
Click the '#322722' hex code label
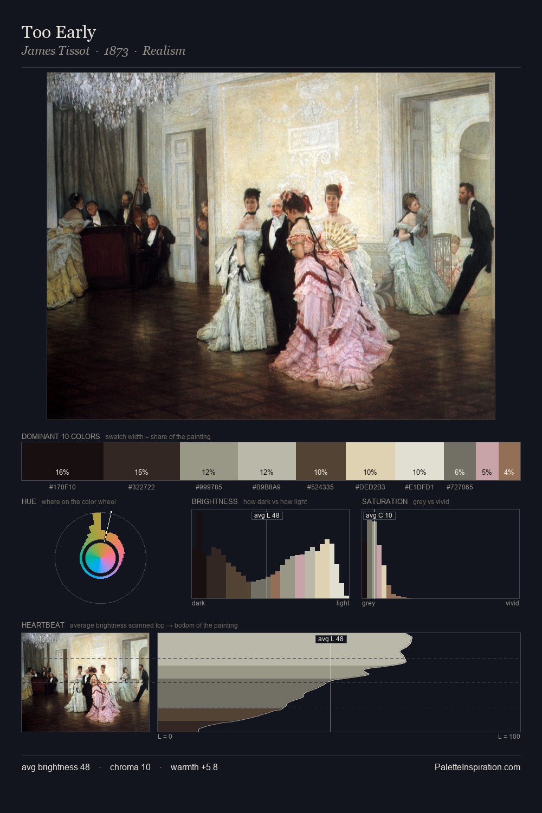pos(141,487)
